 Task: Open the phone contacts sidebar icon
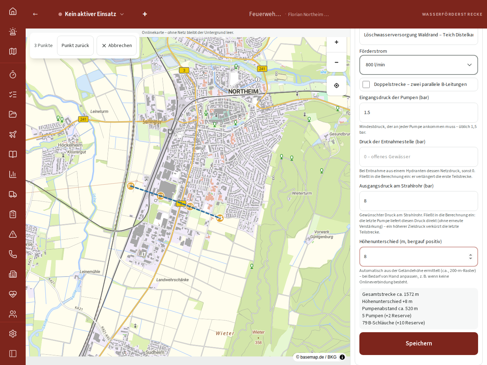[13, 254]
